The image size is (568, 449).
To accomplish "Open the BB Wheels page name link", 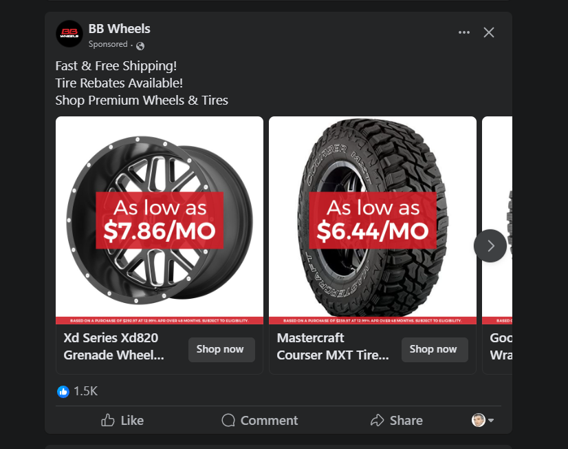I will [x=119, y=28].
